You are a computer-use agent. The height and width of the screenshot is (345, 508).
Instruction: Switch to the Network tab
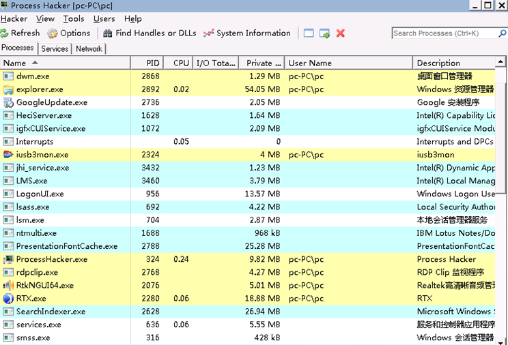89,48
